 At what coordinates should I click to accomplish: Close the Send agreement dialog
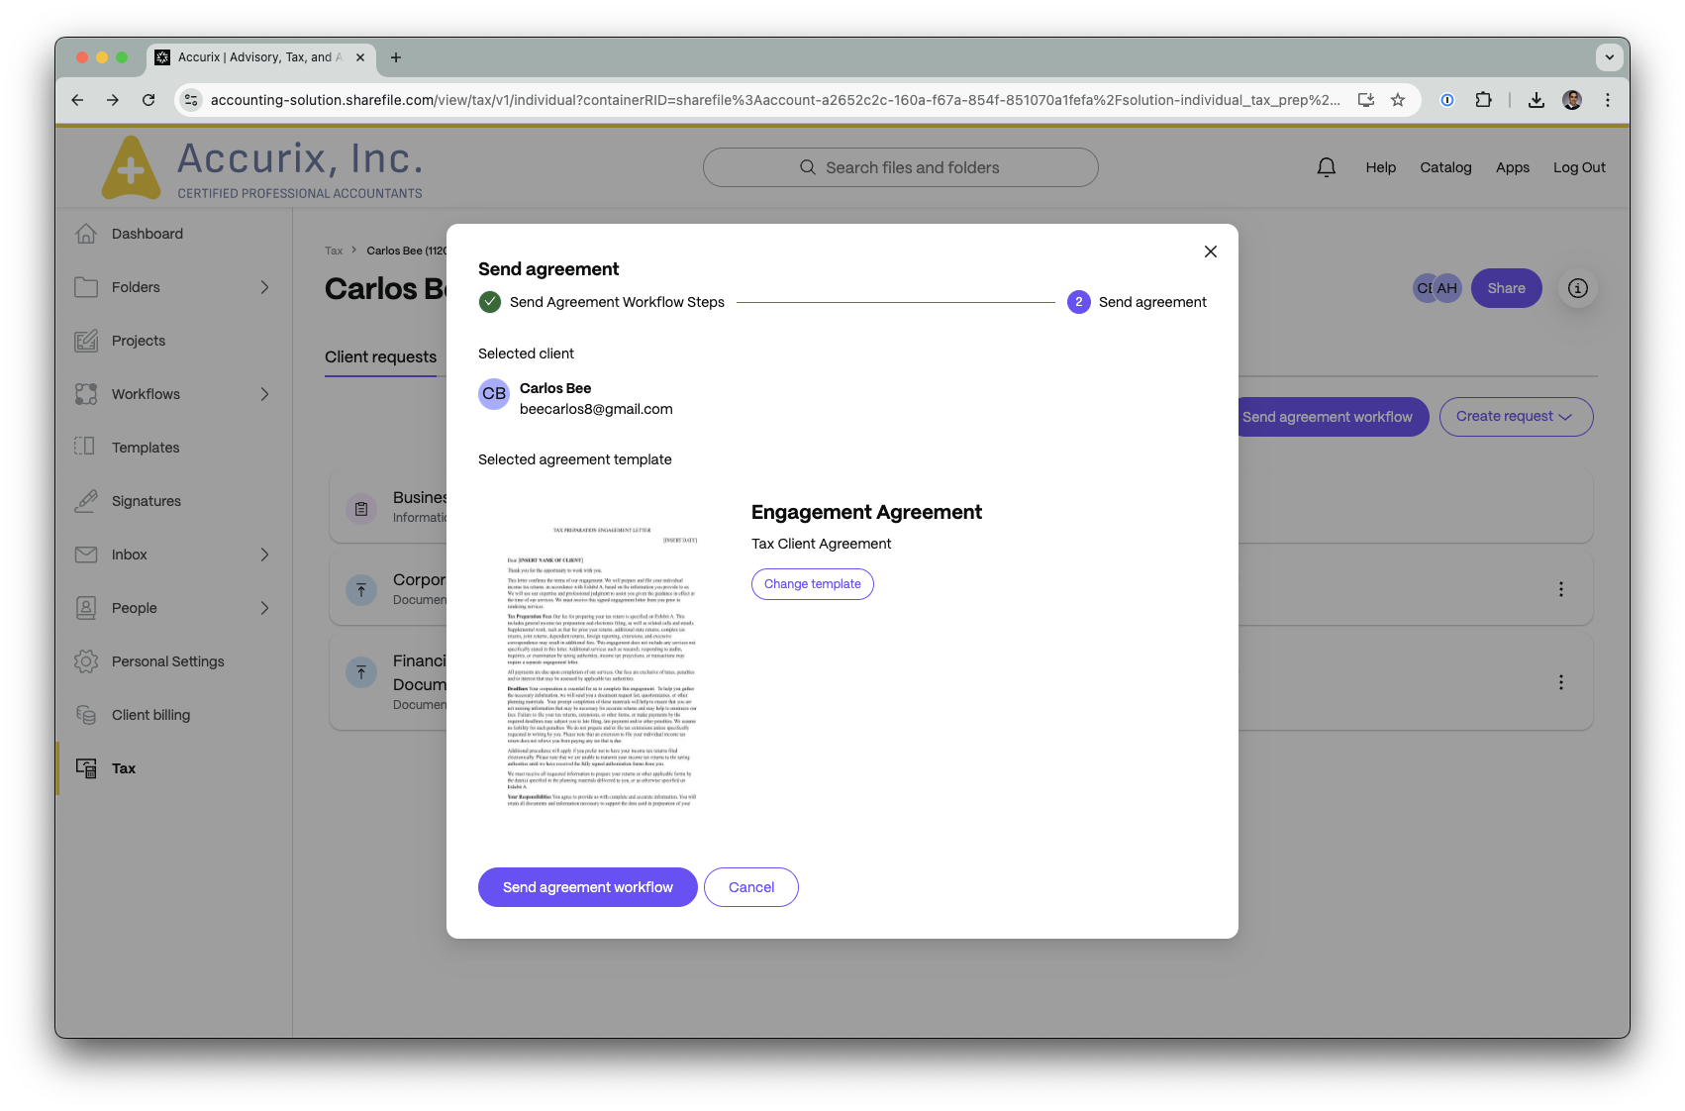(x=1210, y=252)
